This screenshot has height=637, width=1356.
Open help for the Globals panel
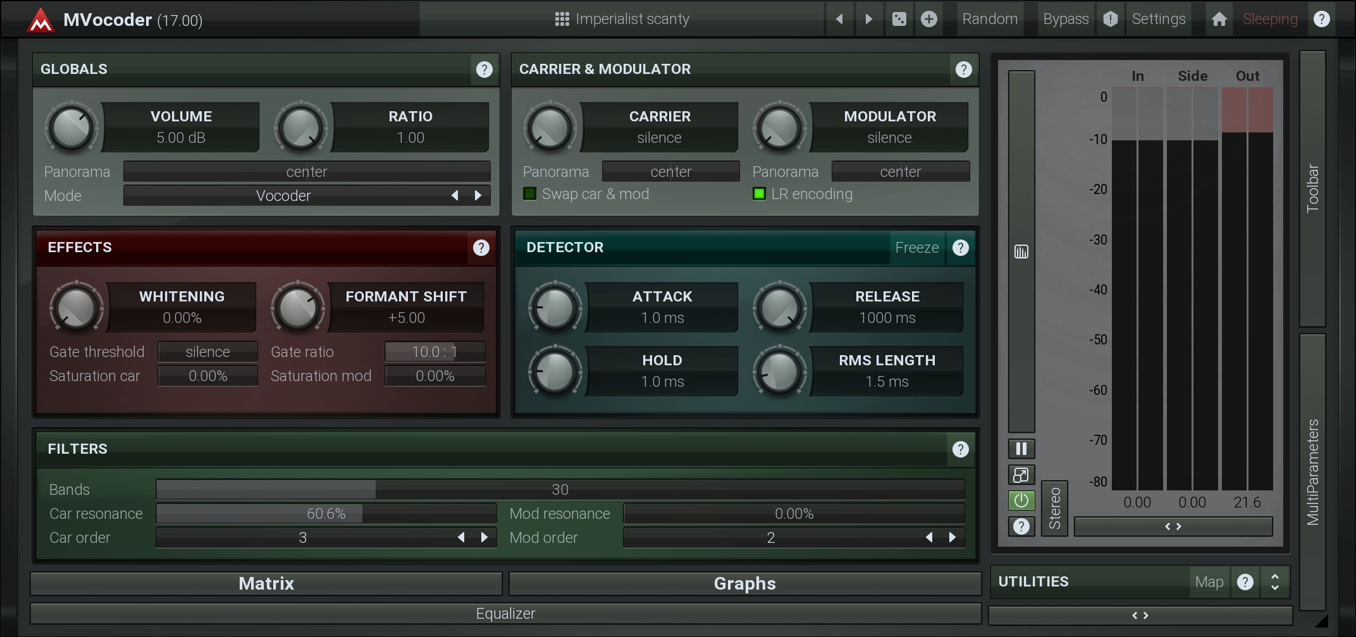tap(484, 70)
